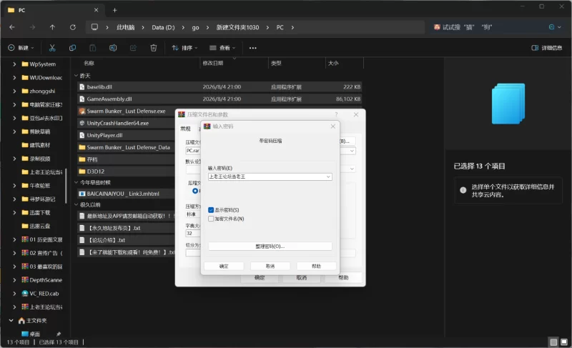Click the paste icon in toolbar

click(93, 48)
